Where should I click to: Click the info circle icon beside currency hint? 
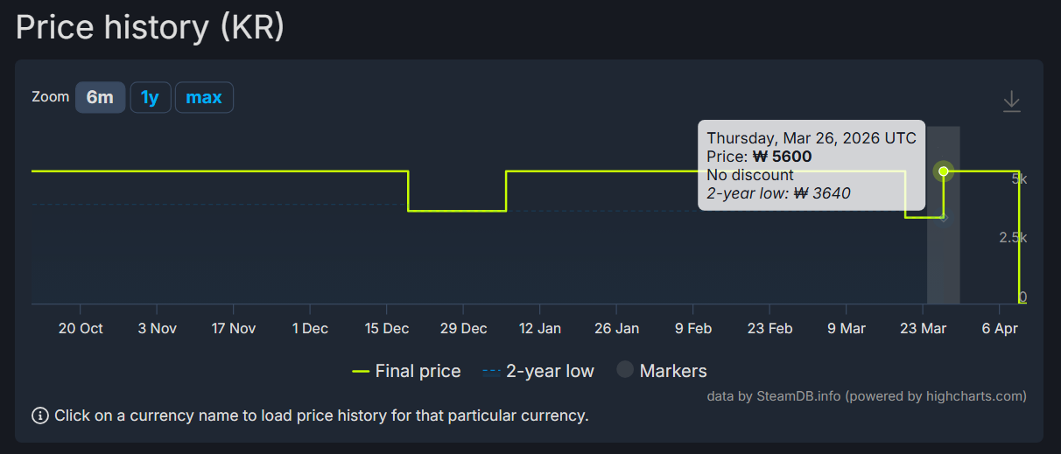40,416
